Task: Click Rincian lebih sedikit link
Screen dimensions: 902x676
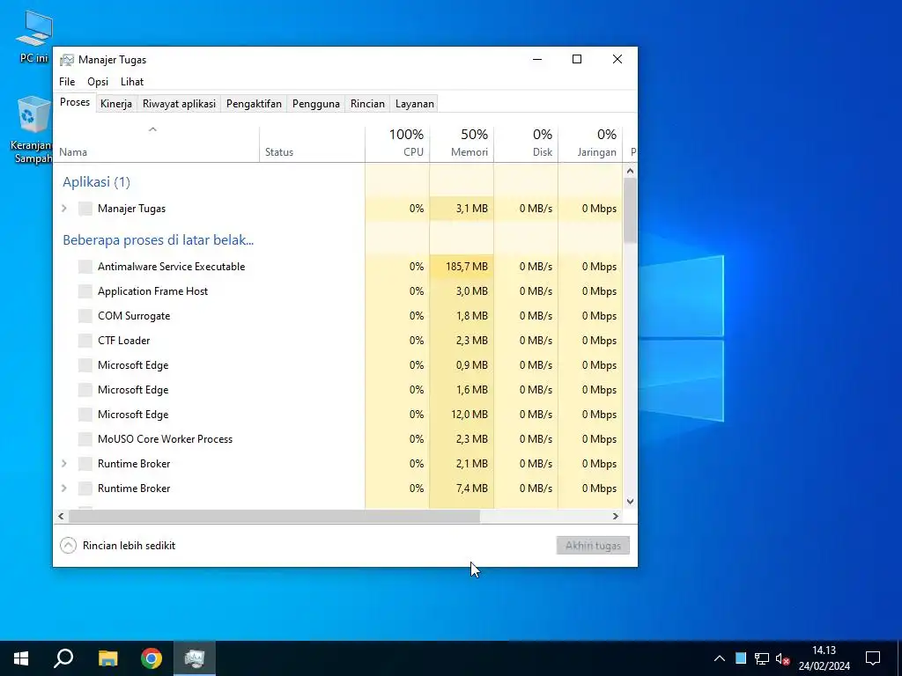Action: (129, 546)
